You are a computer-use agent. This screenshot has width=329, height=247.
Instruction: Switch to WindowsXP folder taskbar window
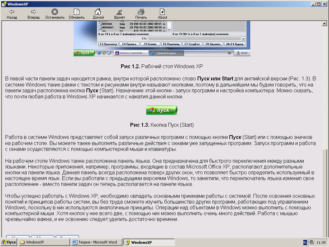pyautogui.click(x=44, y=242)
